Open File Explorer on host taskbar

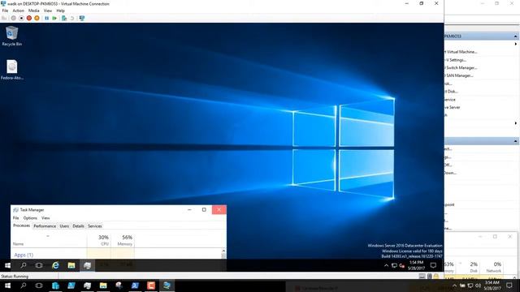(103, 286)
